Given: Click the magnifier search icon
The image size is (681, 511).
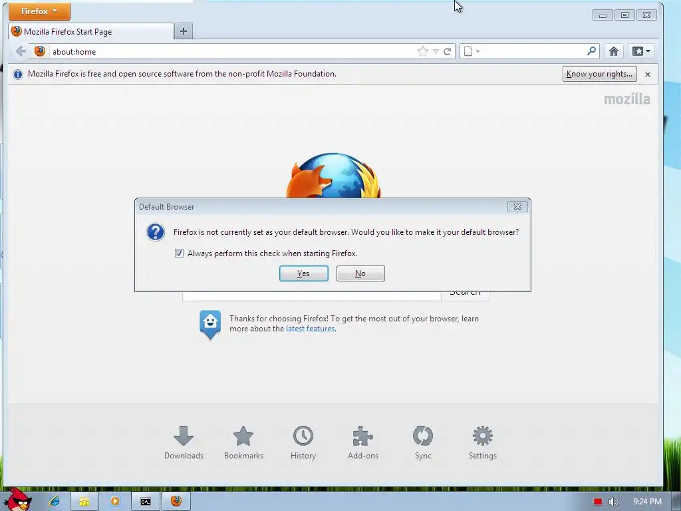Looking at the screenshot, I should coord(591,51).
